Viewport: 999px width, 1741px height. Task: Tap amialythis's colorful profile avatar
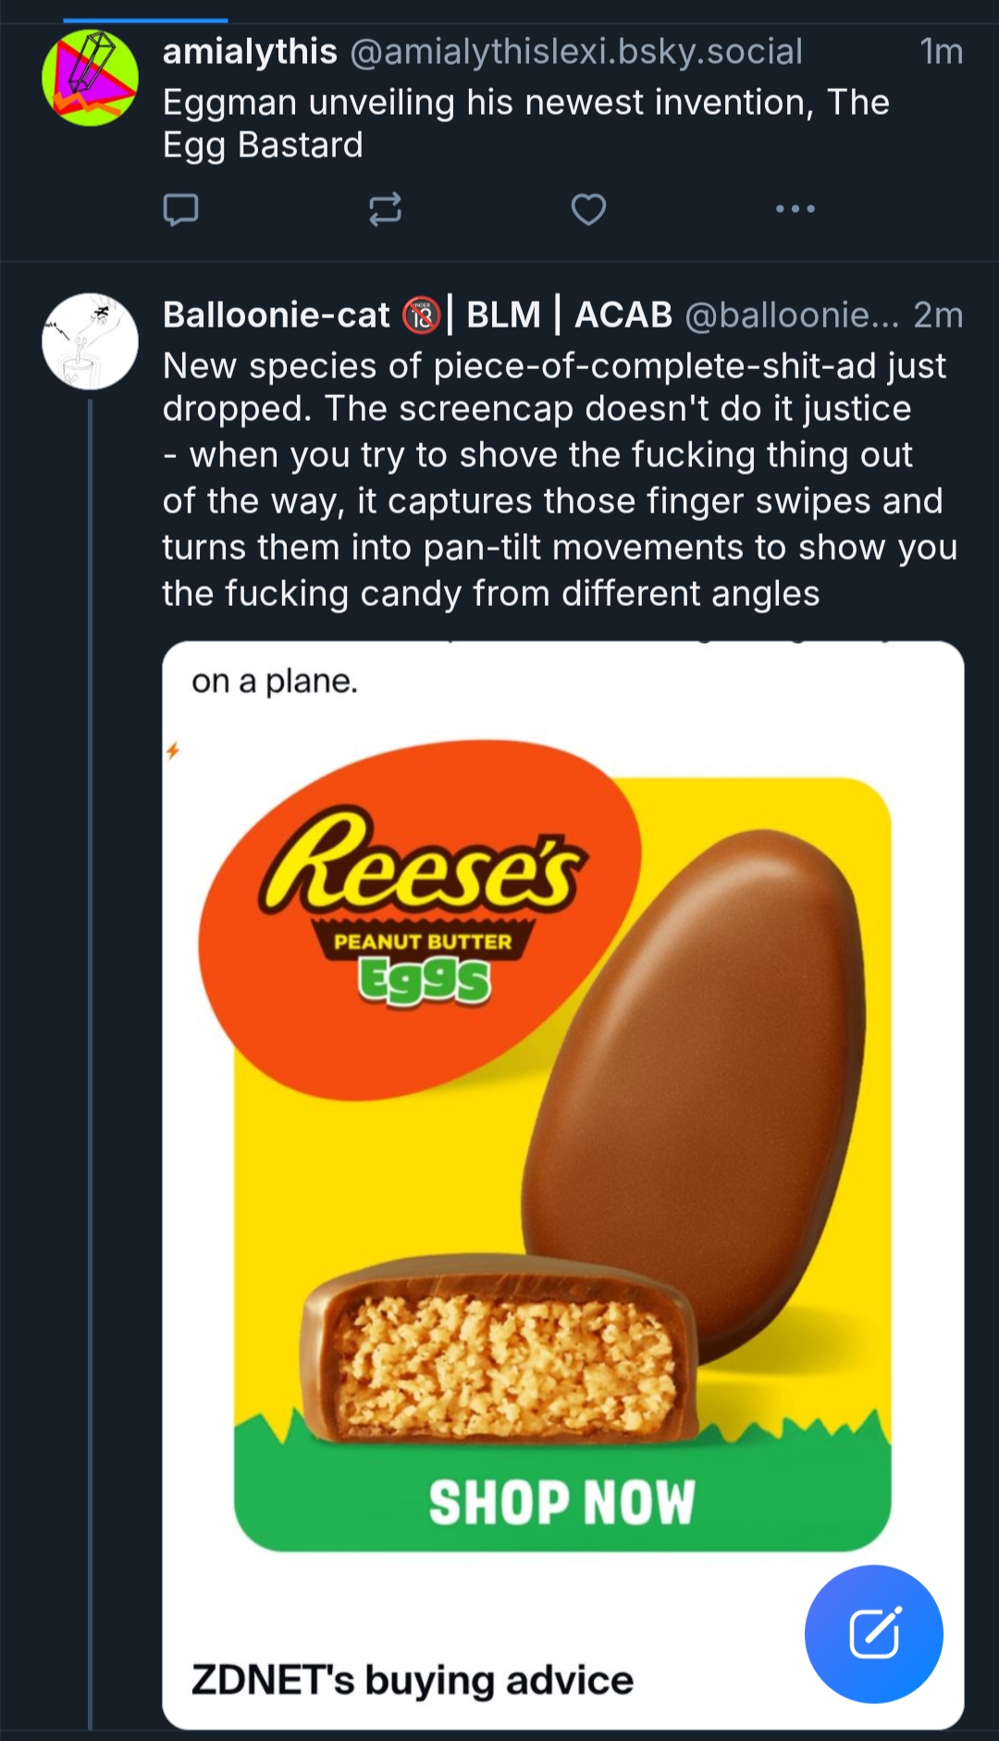click(90, 78)
